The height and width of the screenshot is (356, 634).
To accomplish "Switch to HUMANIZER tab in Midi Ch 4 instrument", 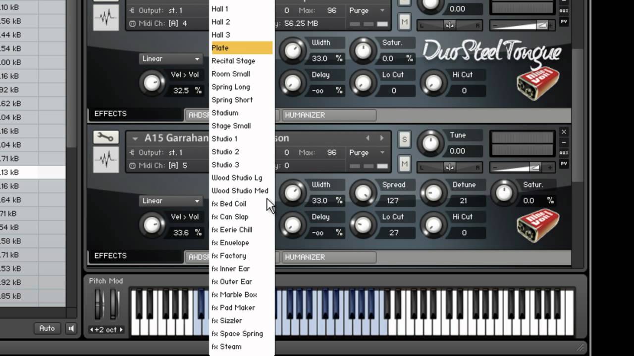I will pos(329,115).
